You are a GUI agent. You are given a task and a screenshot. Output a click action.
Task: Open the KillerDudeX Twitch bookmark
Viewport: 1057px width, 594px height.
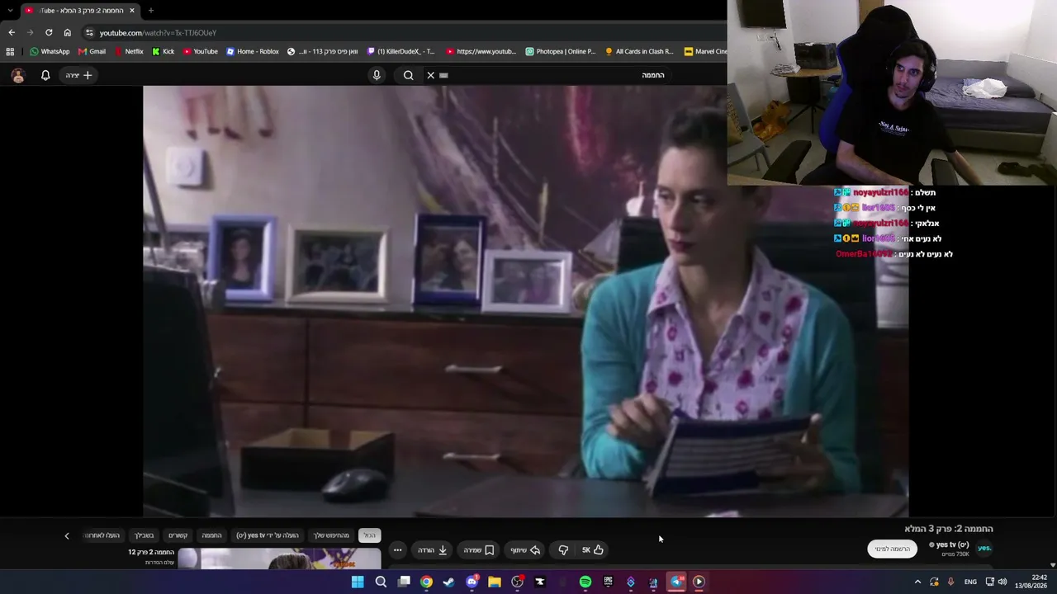pos(401,51)
